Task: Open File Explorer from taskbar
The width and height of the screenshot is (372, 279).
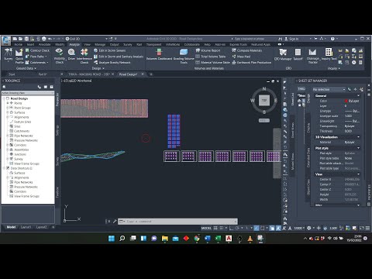Action: (x=165, y=239)
